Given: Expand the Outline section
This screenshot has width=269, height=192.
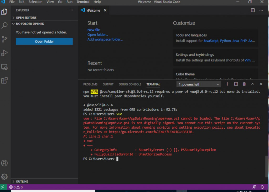Looking at the screenshot, I should 44,181.
